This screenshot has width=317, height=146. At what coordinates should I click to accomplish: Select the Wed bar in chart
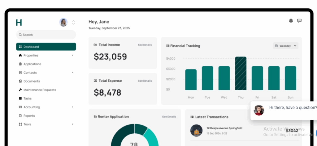click(224, 78)
